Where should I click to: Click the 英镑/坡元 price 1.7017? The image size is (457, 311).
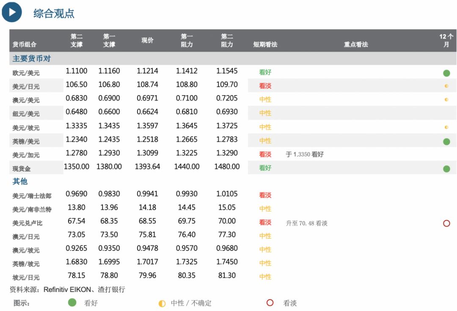pyautogui.click(x=148, y=262)
